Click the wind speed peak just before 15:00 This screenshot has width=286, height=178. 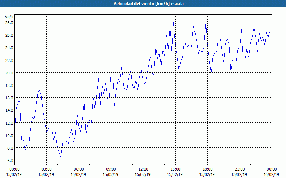tap(173, 22)
